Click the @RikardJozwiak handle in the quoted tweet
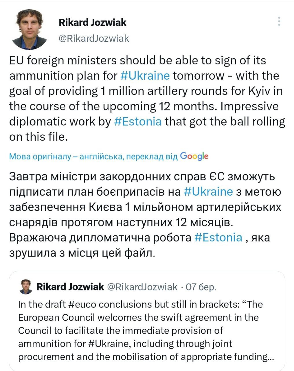The height and width of the screenshot is (371, 294). [x=142, y=287]
